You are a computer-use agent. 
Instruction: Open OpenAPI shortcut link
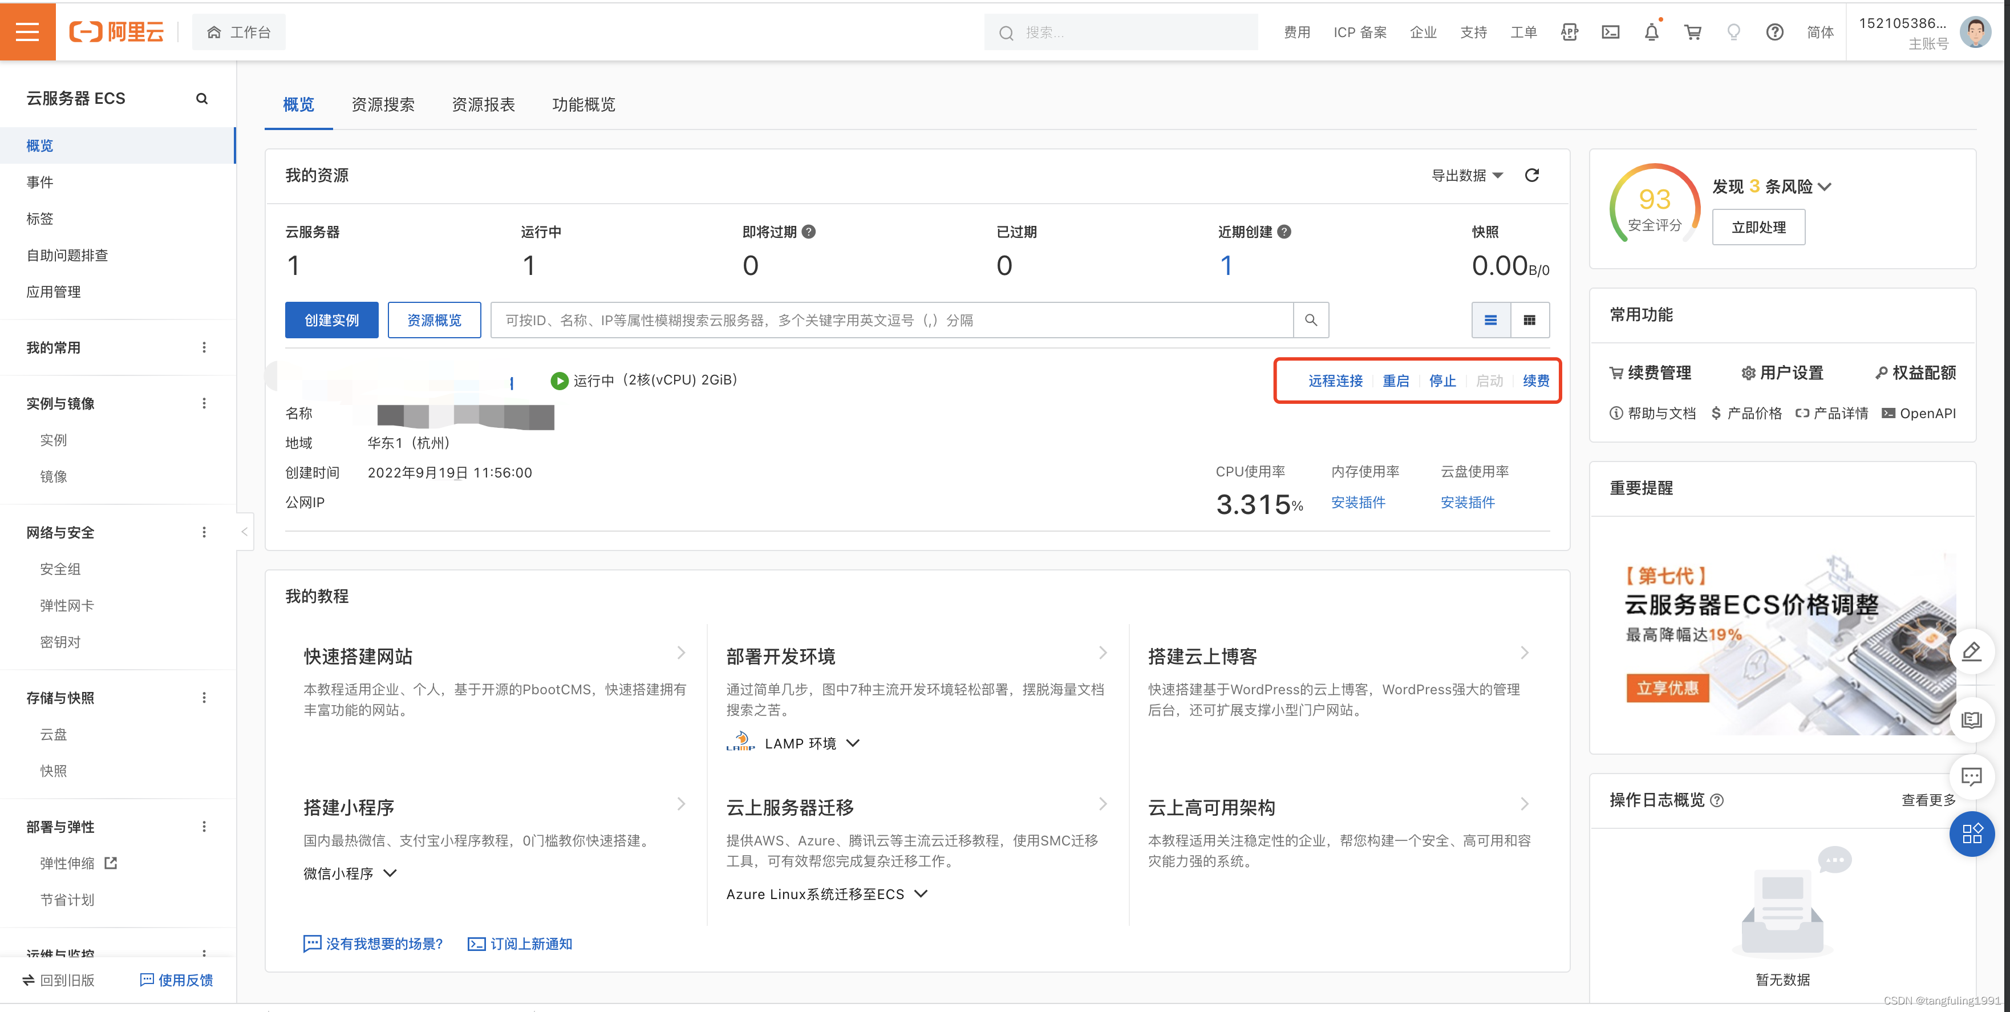point(1919,414)
